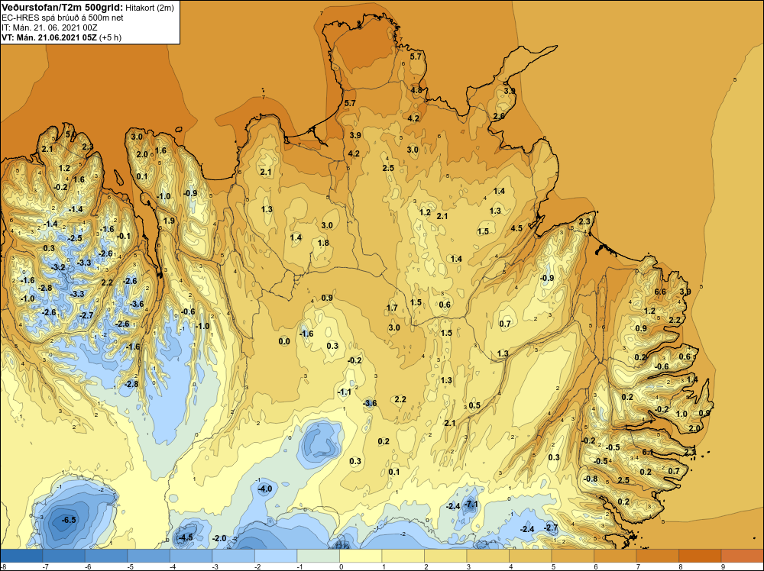Click the -1.1 temperature value
The width and height of the screenshot is (764, 571).
click(x=345, y=392)
